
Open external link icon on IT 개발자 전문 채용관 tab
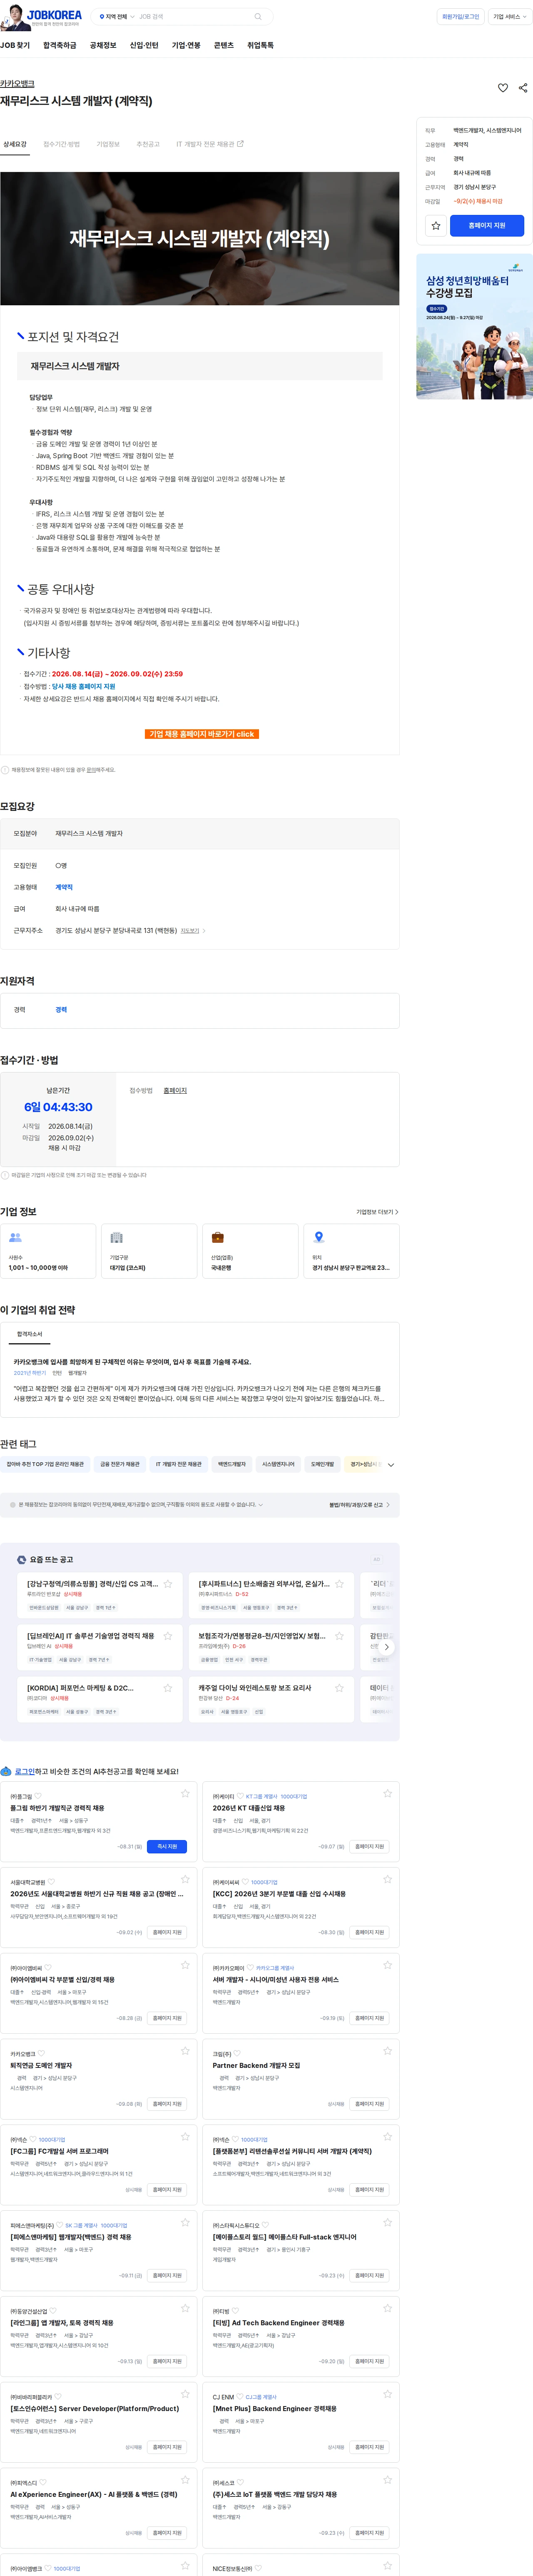240,144
